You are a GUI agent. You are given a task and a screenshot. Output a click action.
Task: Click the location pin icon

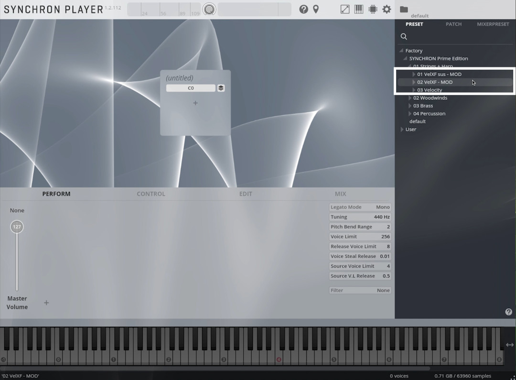point(316,9)
